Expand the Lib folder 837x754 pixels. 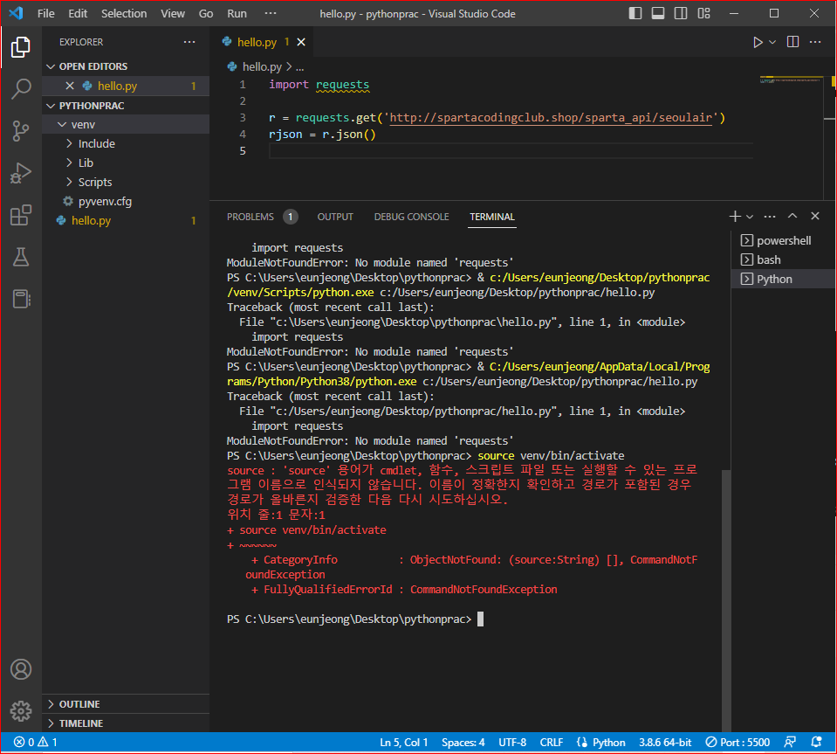tap(126, 163)
